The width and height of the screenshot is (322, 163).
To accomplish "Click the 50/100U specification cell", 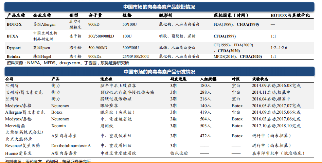I will (x=130, y=24).
